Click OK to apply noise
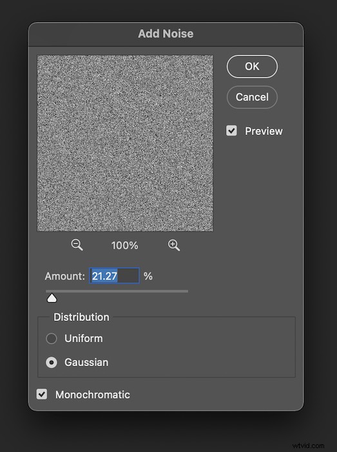Image resolution: width=337 pixels, height=452 pixels. pyautogui.click(x=252, y=67)
